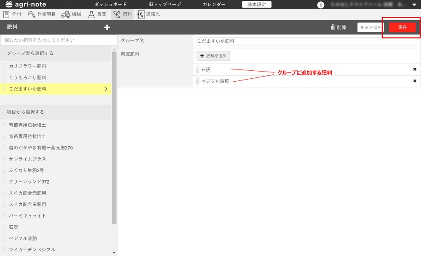Select 基本設定 menu
The height and width of the screenshot is (256, 421).
(257, 5)
